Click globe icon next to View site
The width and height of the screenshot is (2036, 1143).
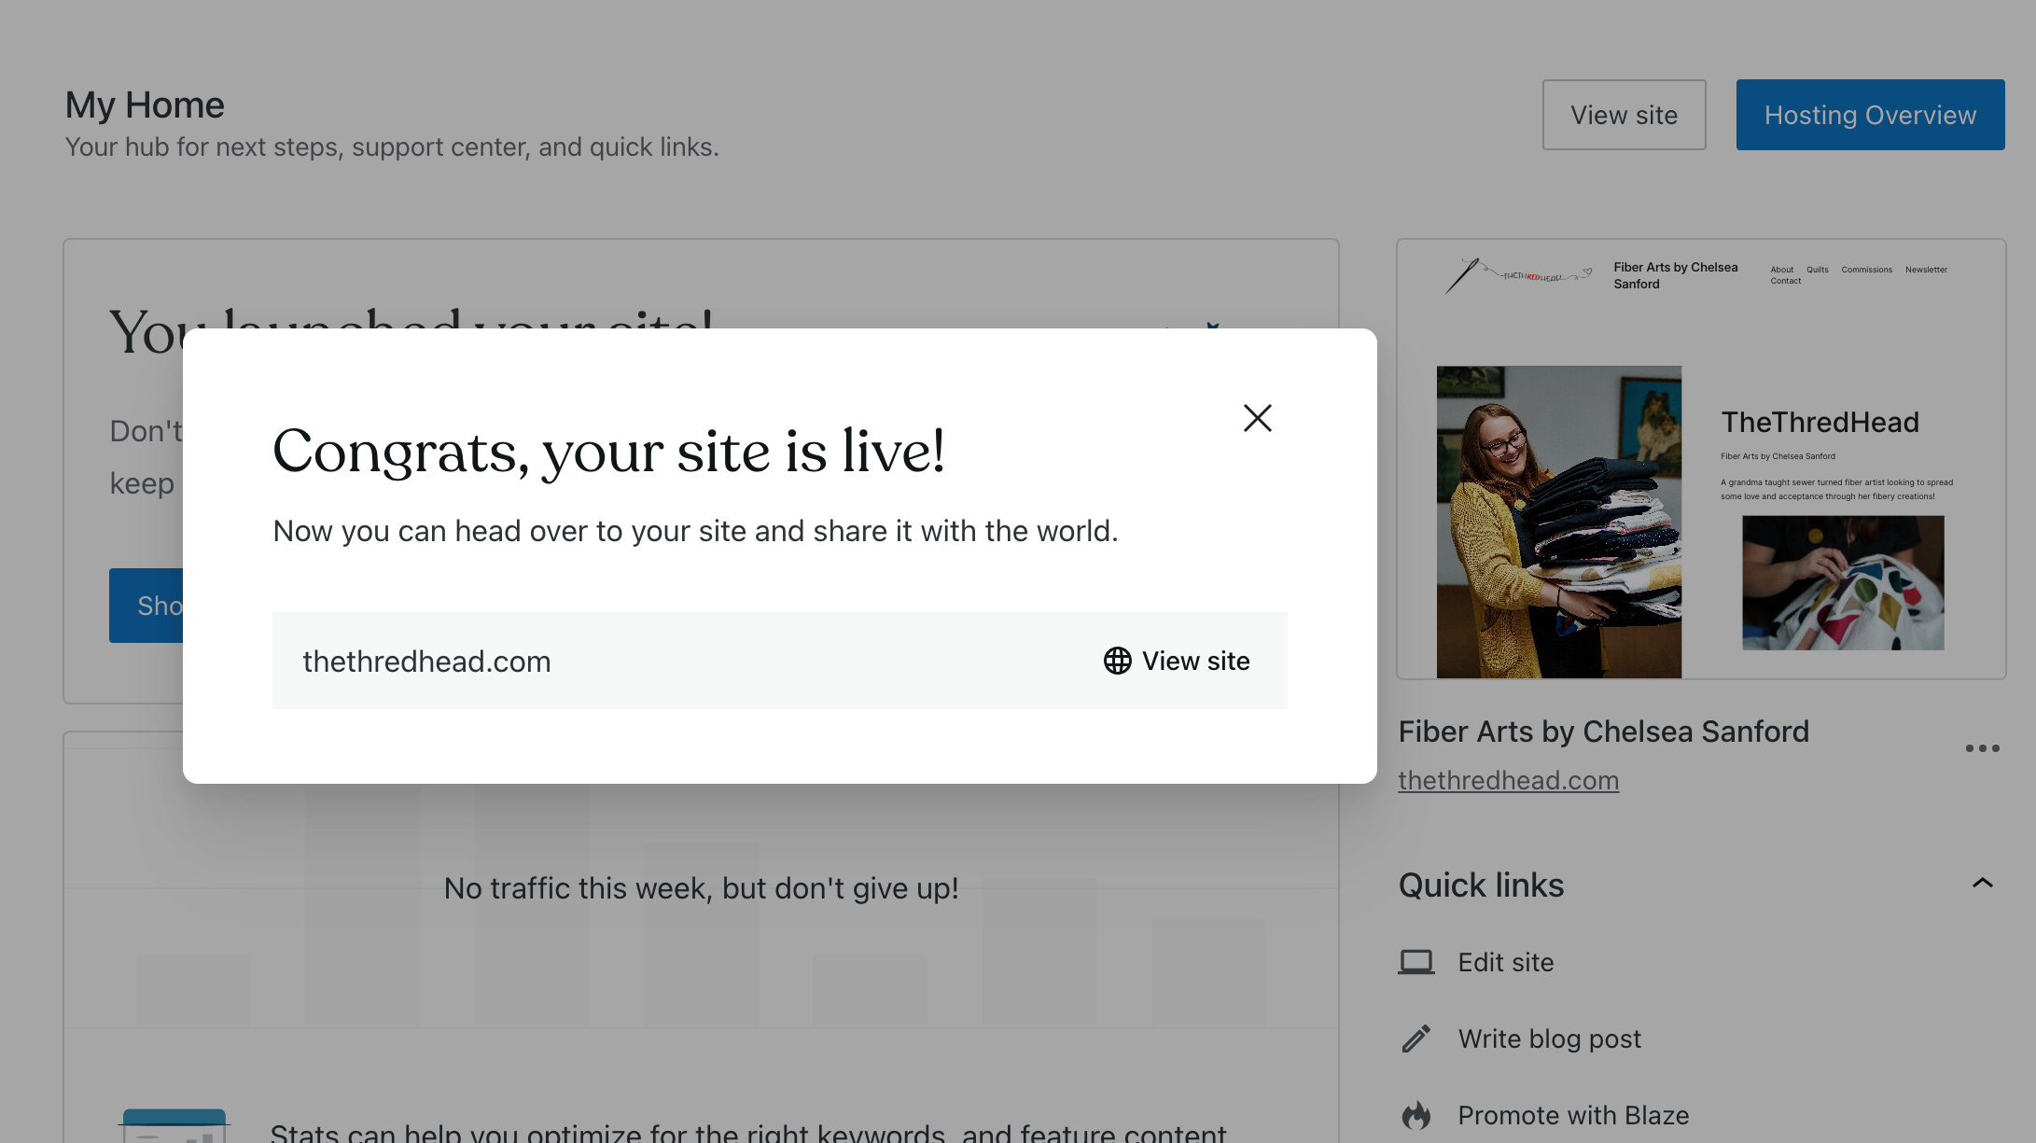(1117, 661)
